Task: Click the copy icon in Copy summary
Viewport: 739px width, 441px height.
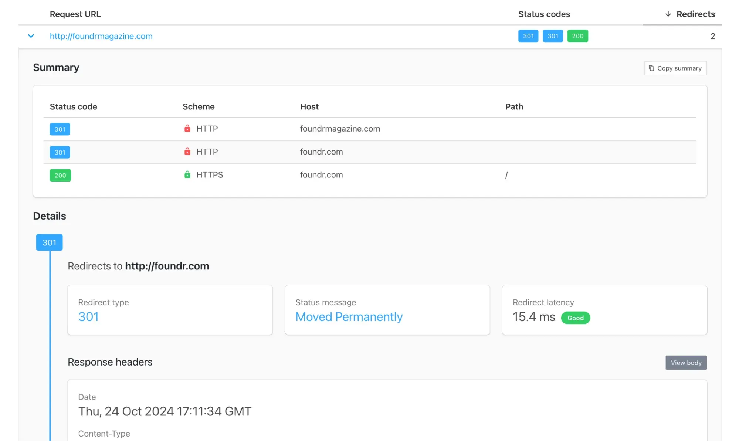Action: [651, 68]
